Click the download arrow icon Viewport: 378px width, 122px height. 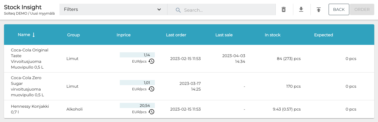[x=301, y=10]
